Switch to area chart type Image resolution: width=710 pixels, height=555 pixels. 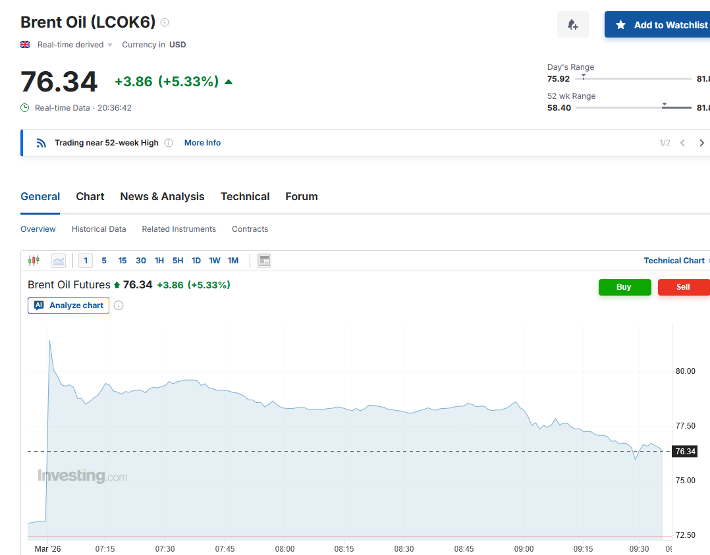[59, 260]
